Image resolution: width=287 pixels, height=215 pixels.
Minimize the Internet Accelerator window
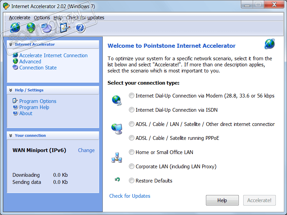point(247,4)
